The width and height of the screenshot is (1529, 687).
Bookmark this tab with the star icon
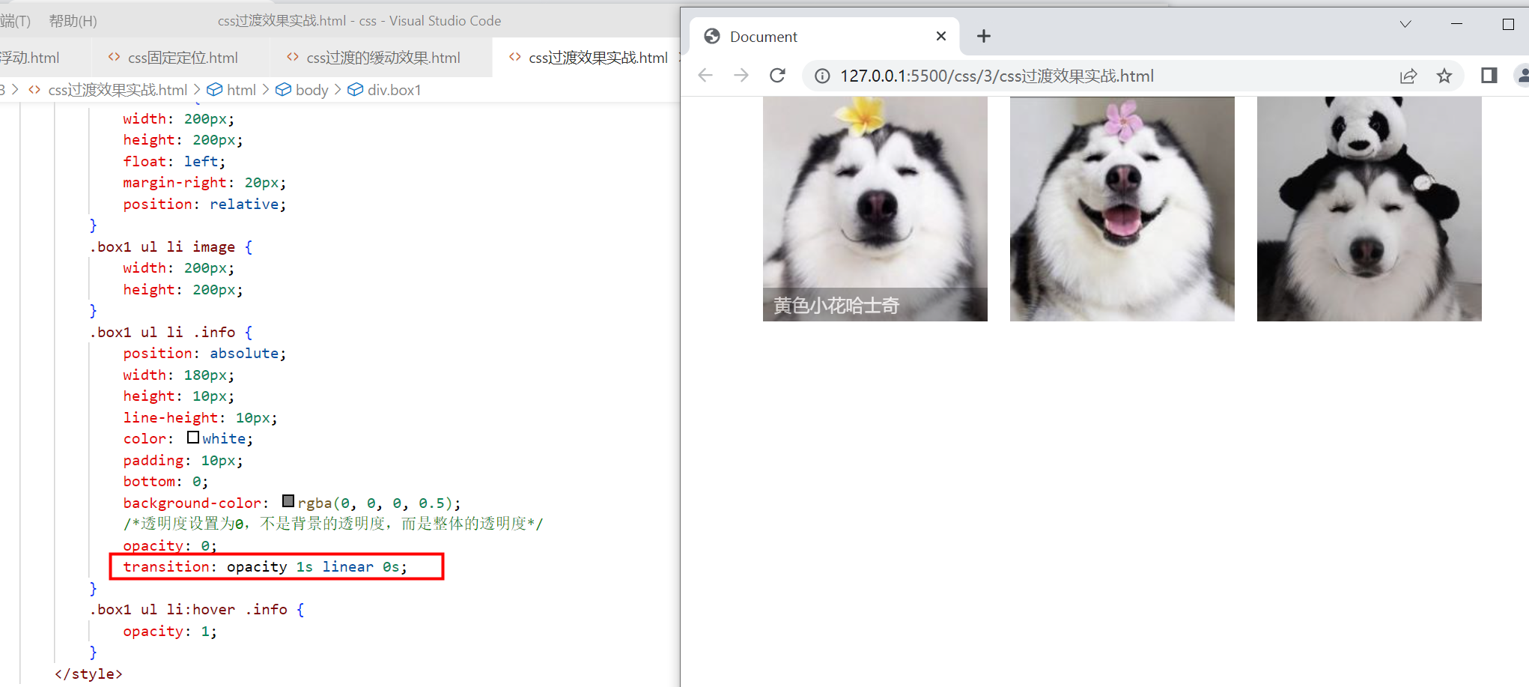point(1444,76)
